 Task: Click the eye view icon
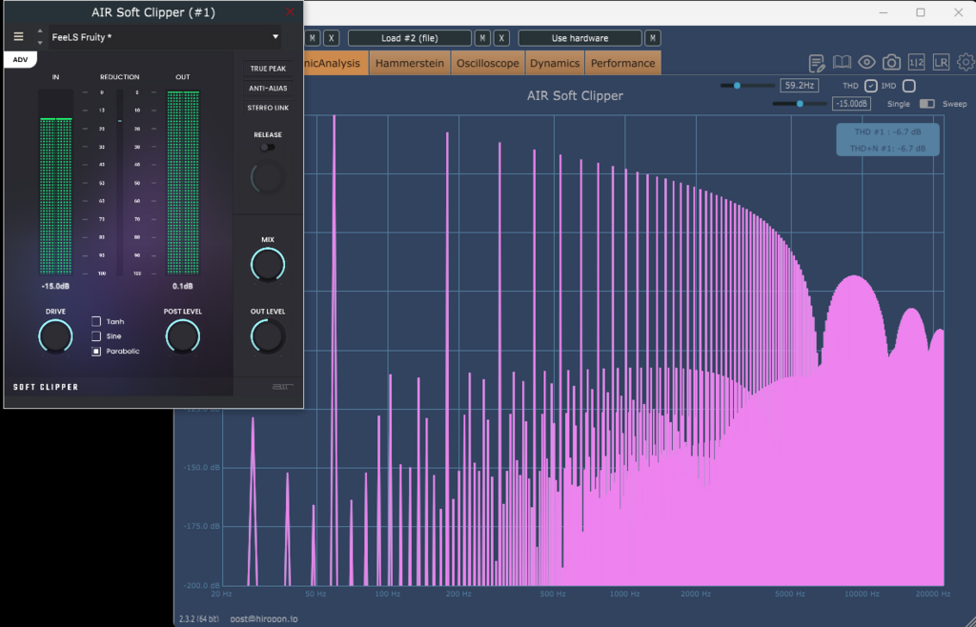click(x=866, y=62)
